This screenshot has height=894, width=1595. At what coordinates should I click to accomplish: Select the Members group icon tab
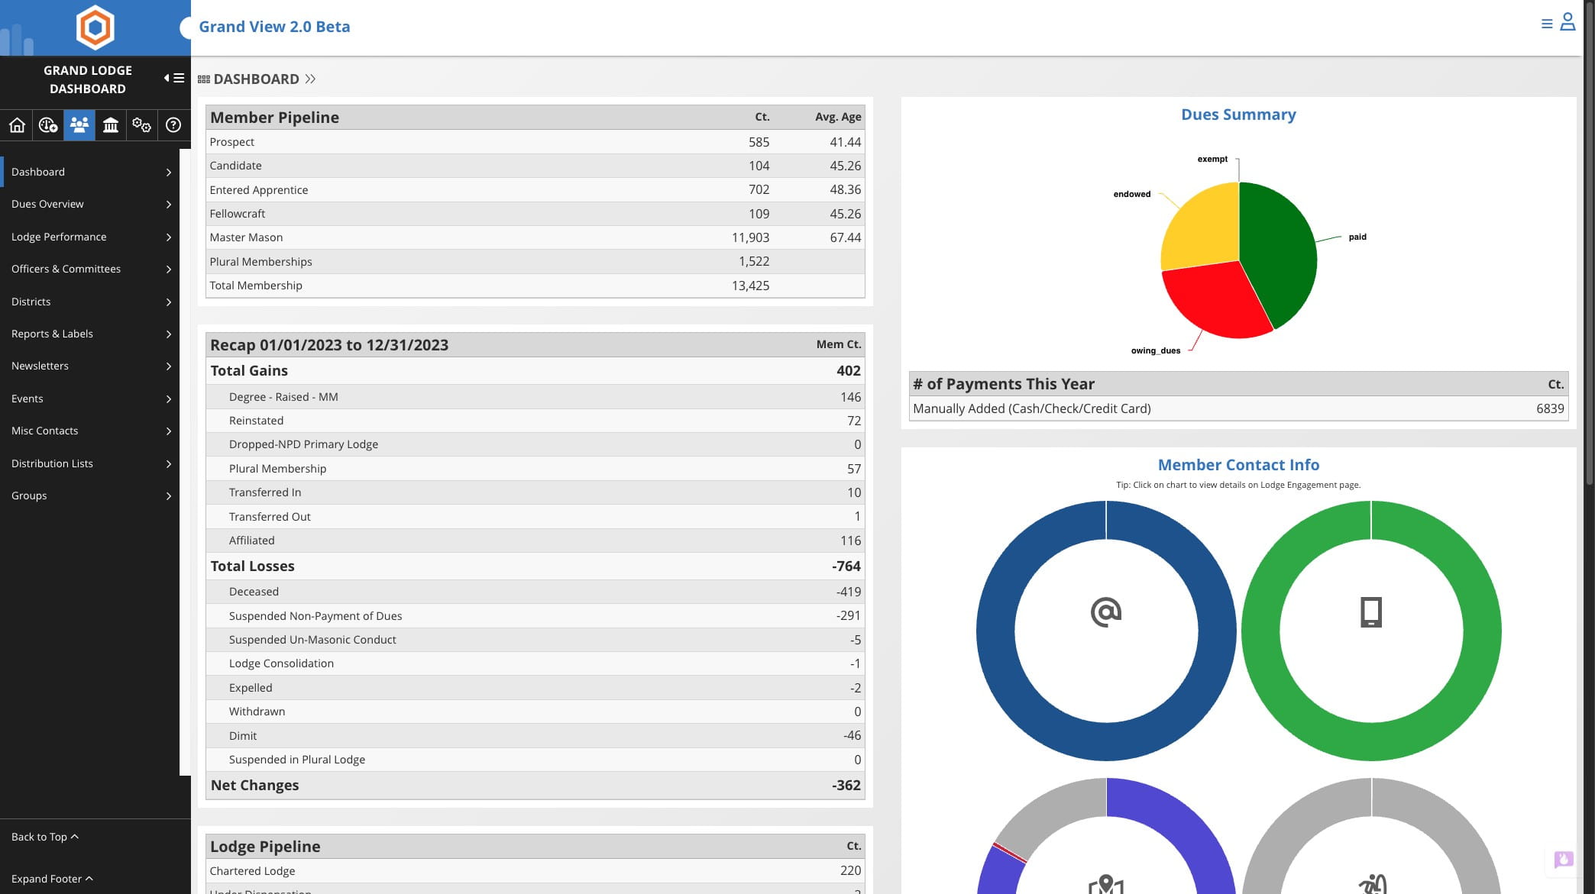click(x=79, y=125)
